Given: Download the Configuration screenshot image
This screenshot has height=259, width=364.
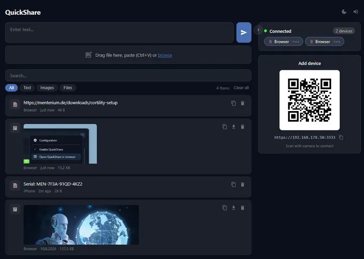Looking at the screenshot, I should pyautogui.click(x=234, y=127).
